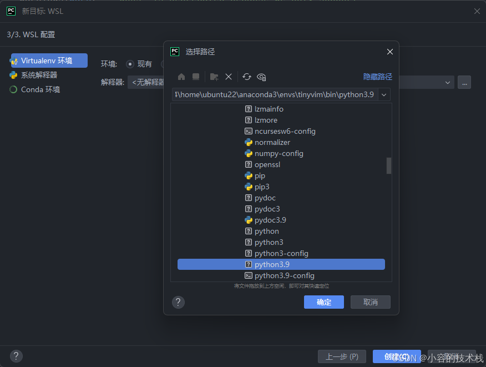Select the python3-config file

(x=281, y=253)
